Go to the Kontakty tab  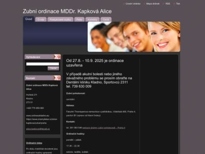click(92, 20)
